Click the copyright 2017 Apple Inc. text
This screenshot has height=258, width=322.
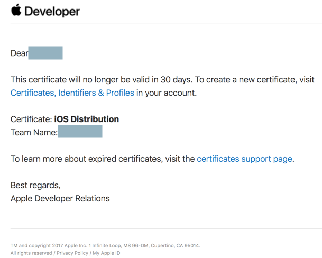click(57, 246)
